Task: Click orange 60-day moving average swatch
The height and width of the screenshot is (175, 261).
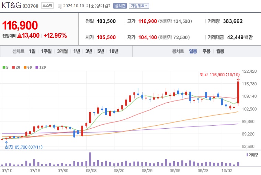Action: [25, 67]
